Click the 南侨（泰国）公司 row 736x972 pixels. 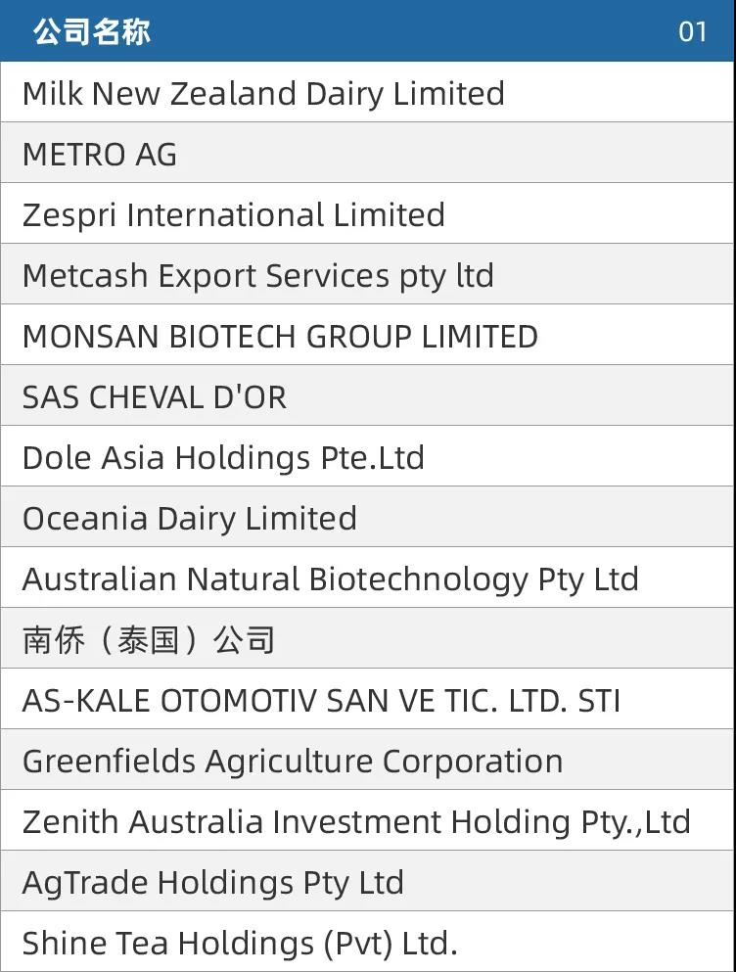click(368, 638)
